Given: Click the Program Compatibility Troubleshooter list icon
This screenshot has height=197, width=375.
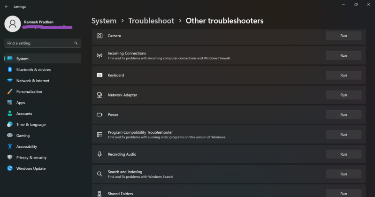Looking at the screenshot, I should click(99, 134).
